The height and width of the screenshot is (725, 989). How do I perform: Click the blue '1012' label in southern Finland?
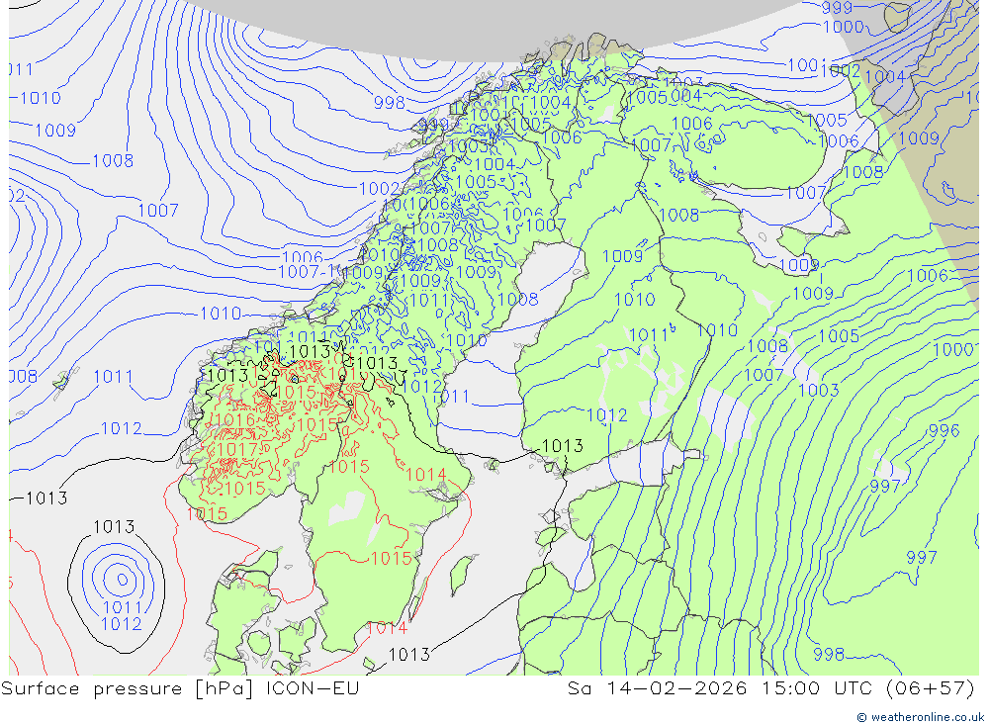point(607,415)
